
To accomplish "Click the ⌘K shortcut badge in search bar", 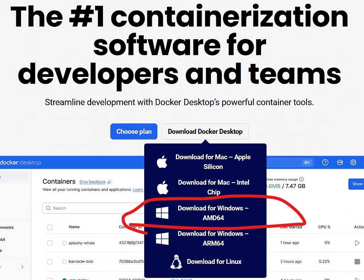I will pos(307,162).
